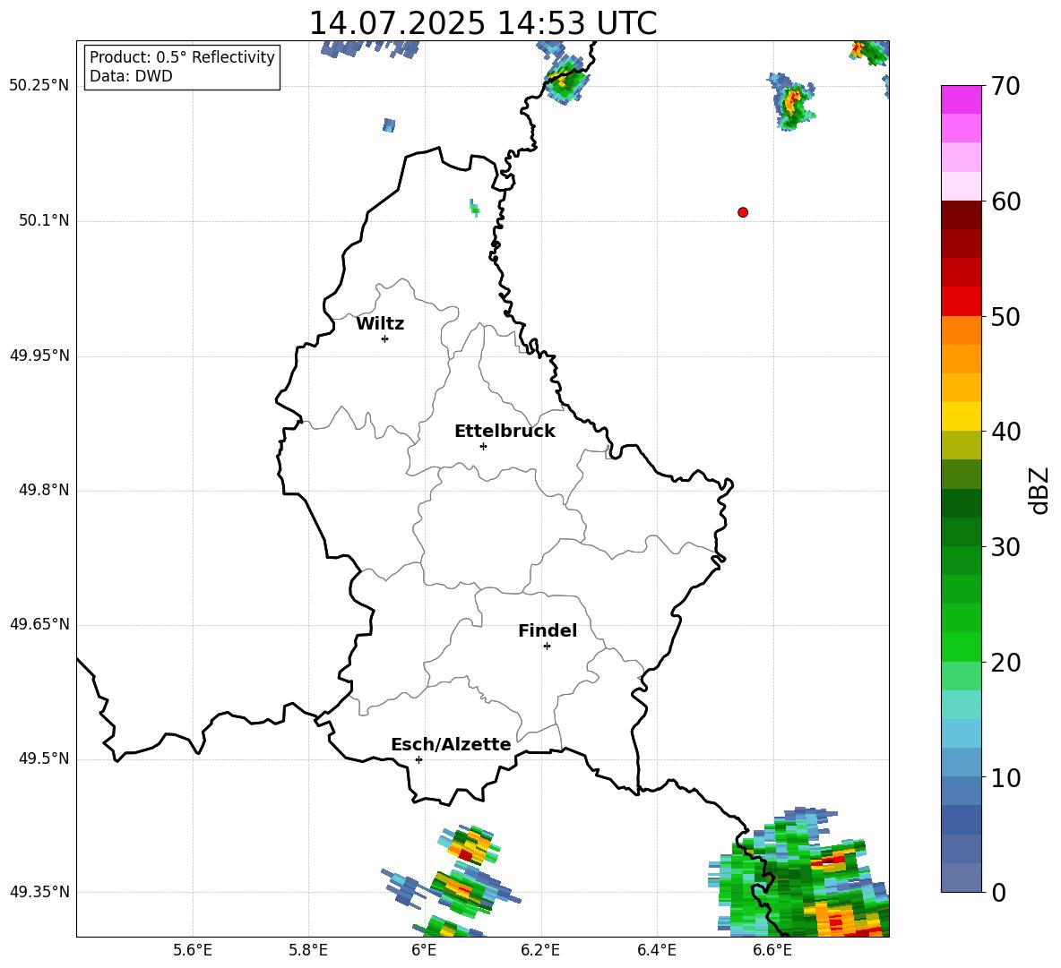Viewport: 1061px width, 968px height.
Task: Pick the magenta top colorbar segment
Action: [x=962, y=99]
